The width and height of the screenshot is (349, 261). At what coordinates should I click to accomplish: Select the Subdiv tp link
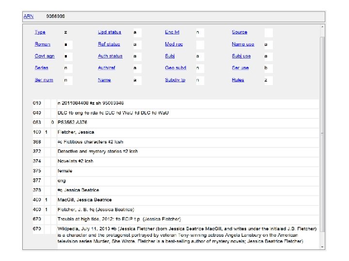point(175,80)
